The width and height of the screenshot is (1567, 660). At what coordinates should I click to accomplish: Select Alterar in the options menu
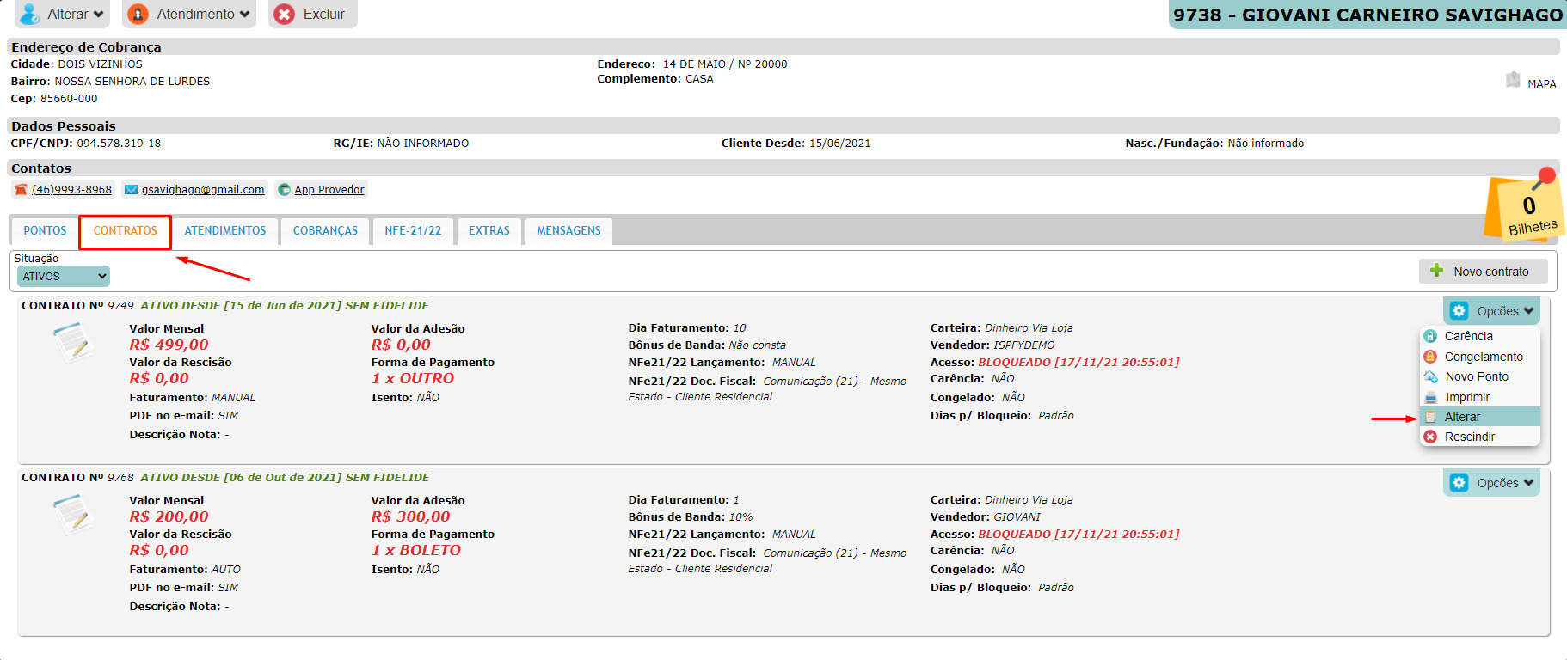(1479, 417)
